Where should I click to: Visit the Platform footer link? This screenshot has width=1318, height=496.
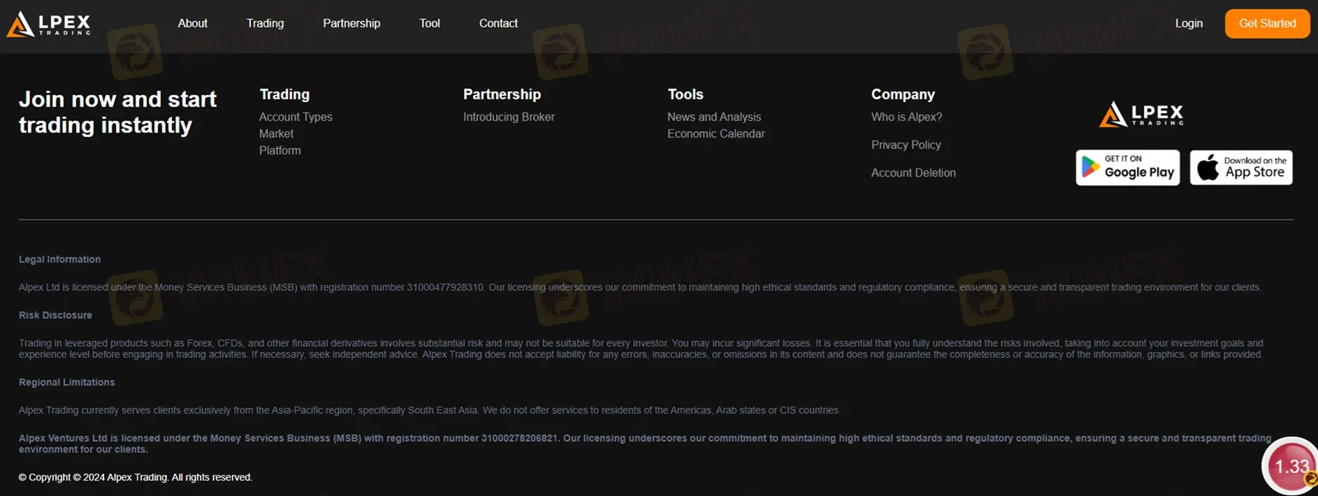280,151
